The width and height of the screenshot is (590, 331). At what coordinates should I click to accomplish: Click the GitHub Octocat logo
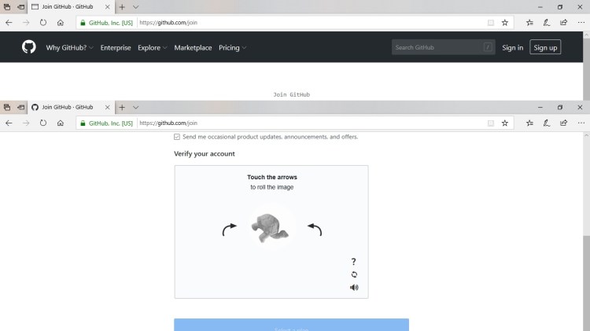click(x=29, y=47)
